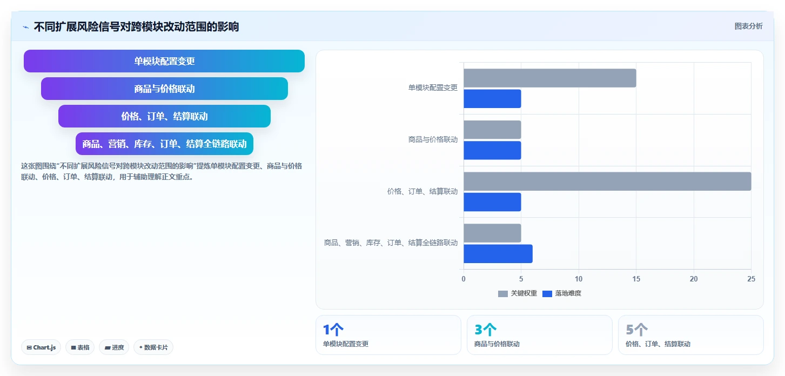Click gray bar for 商品与价格联动

pyautogui.click(x=492, y=130)
